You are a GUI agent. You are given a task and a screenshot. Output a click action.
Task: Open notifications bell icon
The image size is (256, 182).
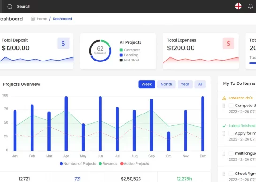click(251, 7)
